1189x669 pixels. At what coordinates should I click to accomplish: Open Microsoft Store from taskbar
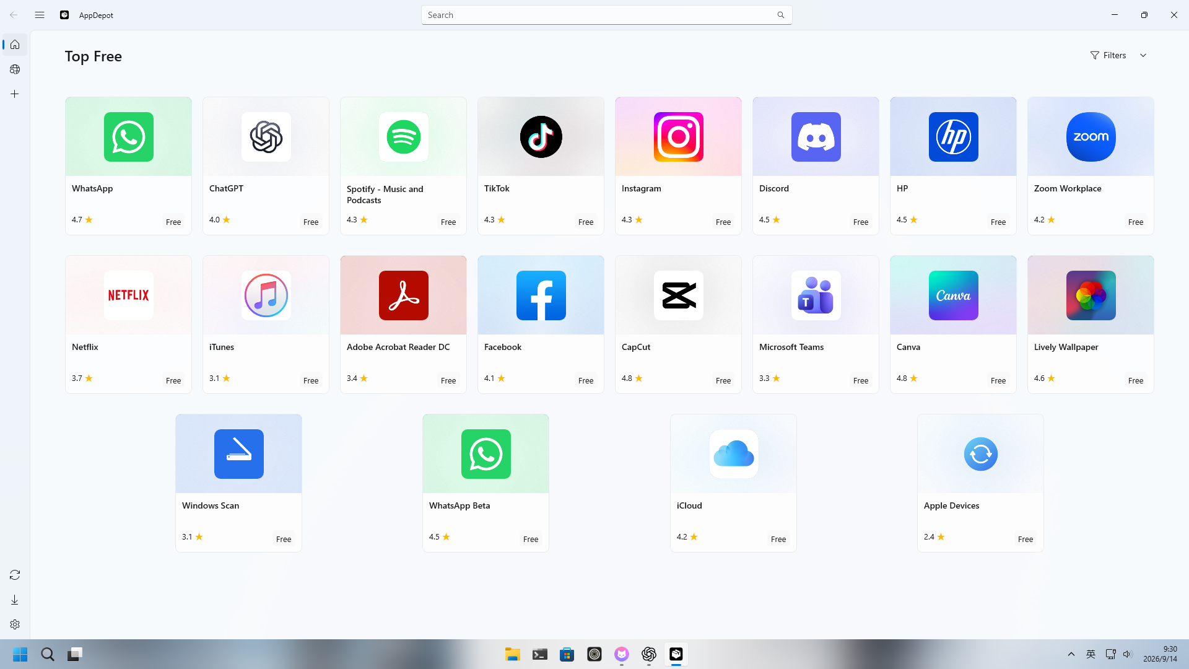point(567,654)
